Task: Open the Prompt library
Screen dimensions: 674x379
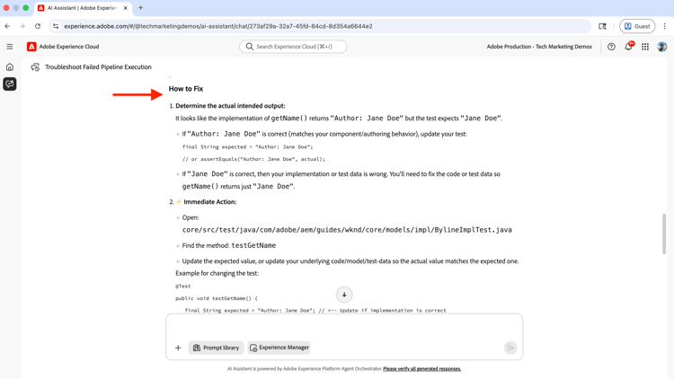Action: coord(216,348)
